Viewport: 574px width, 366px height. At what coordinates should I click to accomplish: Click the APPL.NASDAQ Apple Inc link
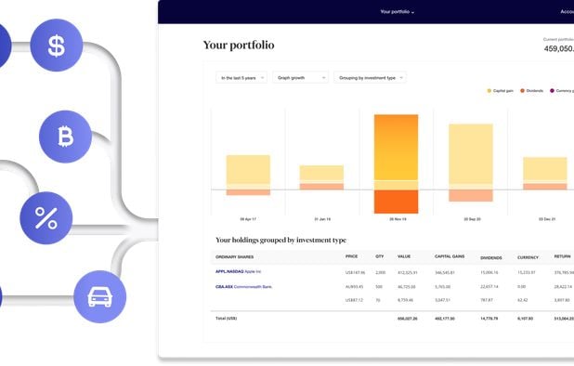click(x=239, y=271)
